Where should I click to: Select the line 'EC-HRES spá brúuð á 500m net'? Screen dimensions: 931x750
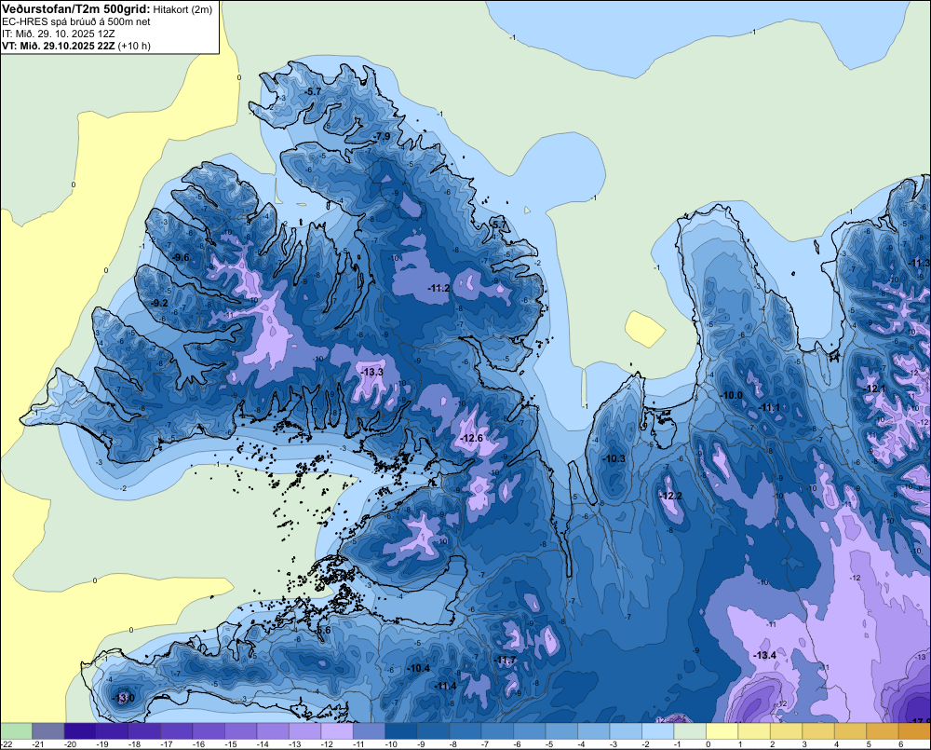pos(76,22)
